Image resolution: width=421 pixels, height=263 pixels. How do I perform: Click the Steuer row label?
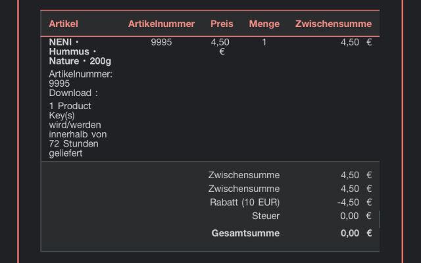coord(266,216)
